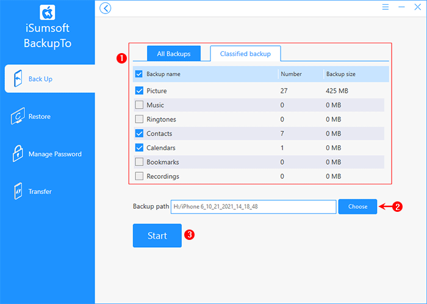Open the Back Up sidebar section

point(50,79)
